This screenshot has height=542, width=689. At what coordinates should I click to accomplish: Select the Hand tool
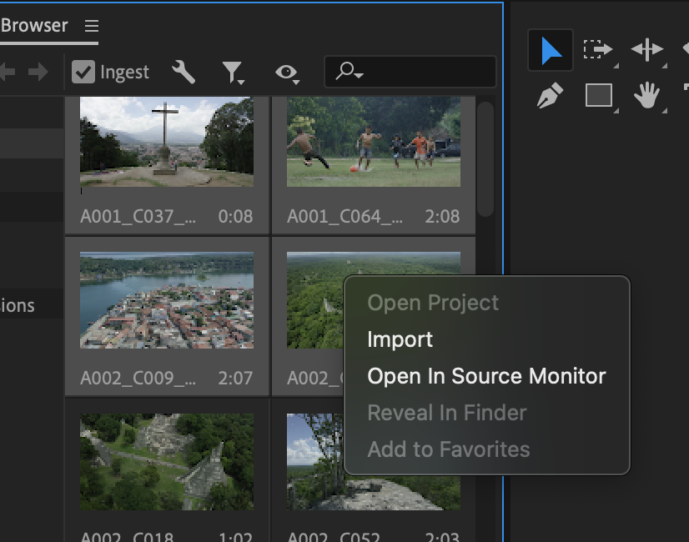646,96
